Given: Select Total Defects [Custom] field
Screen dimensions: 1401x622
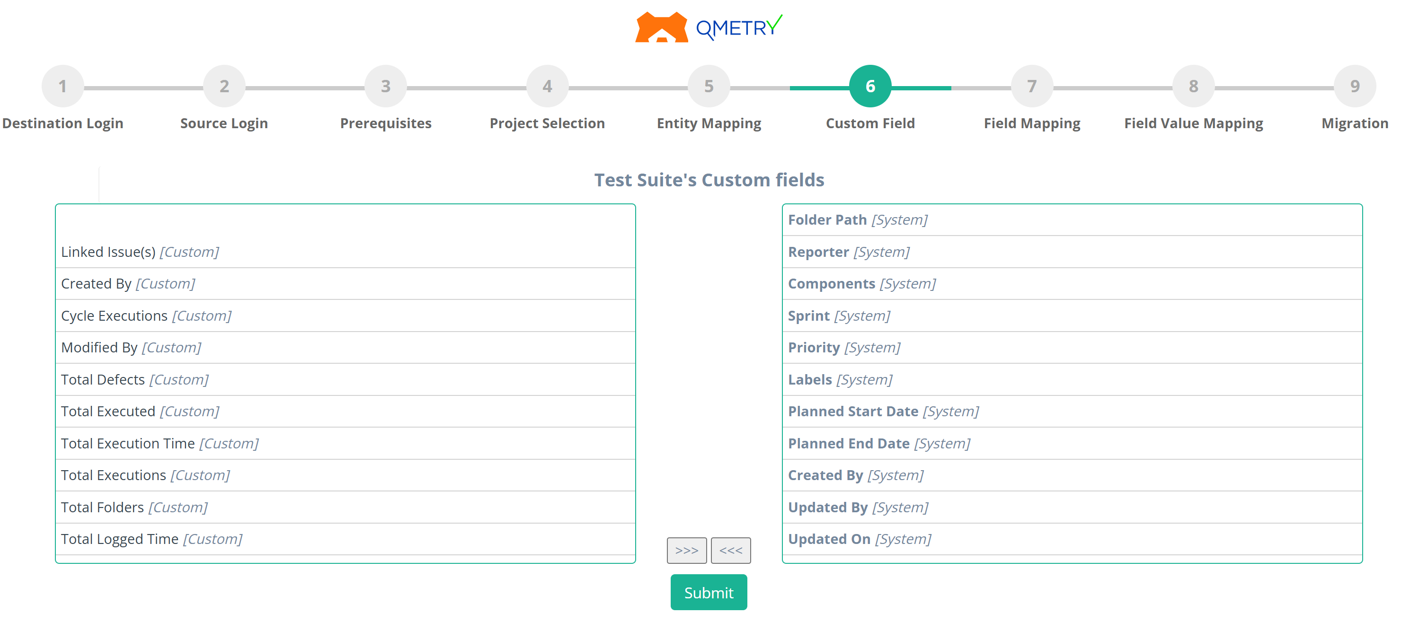Looking at the screenshot, I should coord(346,379).
